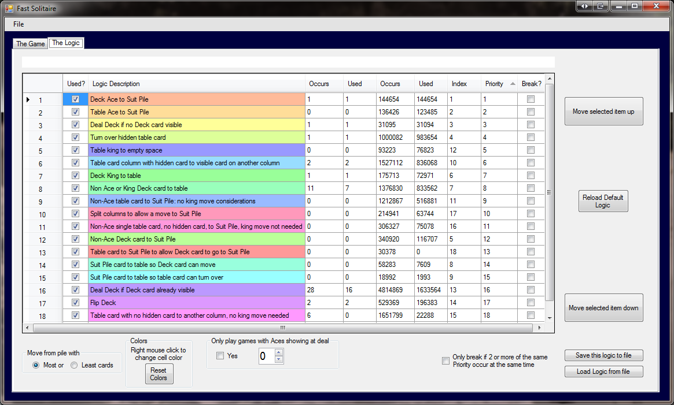Click row header number 18
674x405 pixels.
click(x=43, y=316)
